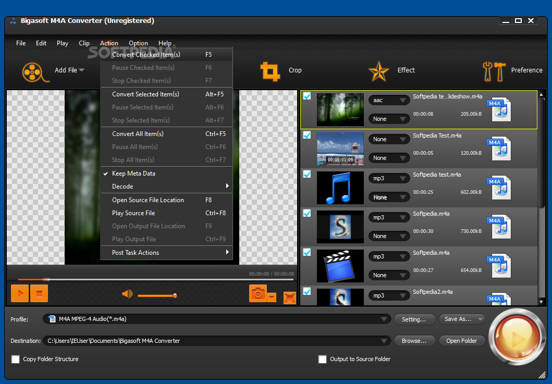Select the clapperboard thumbnail of Softpedia.m4a
552x384 pixels.
[340, 266]
